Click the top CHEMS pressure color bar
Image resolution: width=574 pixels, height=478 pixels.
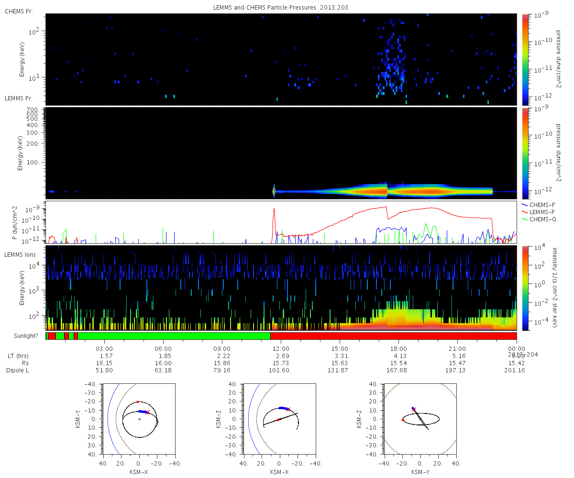(526, 59)
